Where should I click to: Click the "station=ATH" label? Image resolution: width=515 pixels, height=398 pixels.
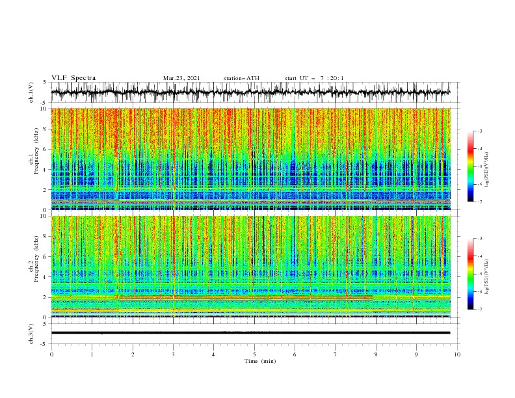click(x=241, y=78)
